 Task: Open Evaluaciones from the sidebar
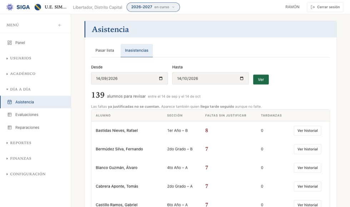click(35, 115)
